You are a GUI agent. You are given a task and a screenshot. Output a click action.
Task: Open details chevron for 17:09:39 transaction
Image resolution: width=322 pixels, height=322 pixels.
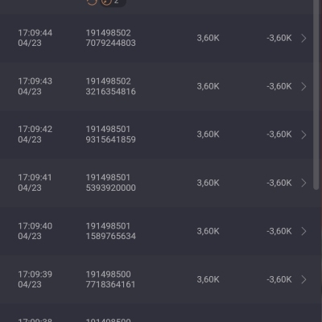pos(303,279)
